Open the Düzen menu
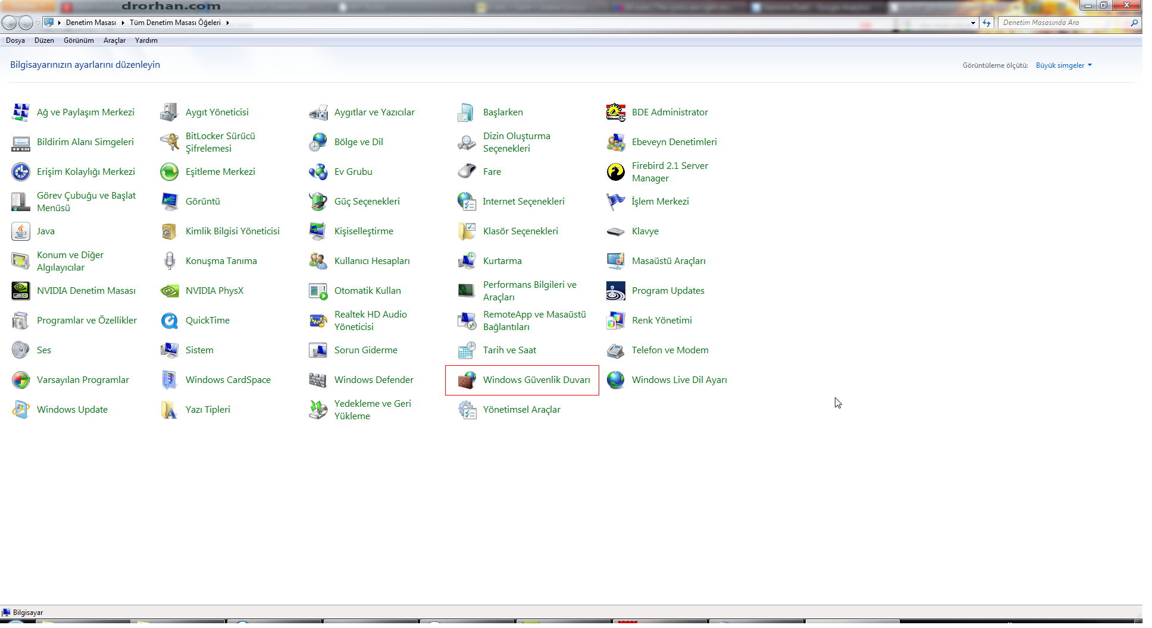The height and width of the screenshot is (628, 1152). (x=44, y=40)
